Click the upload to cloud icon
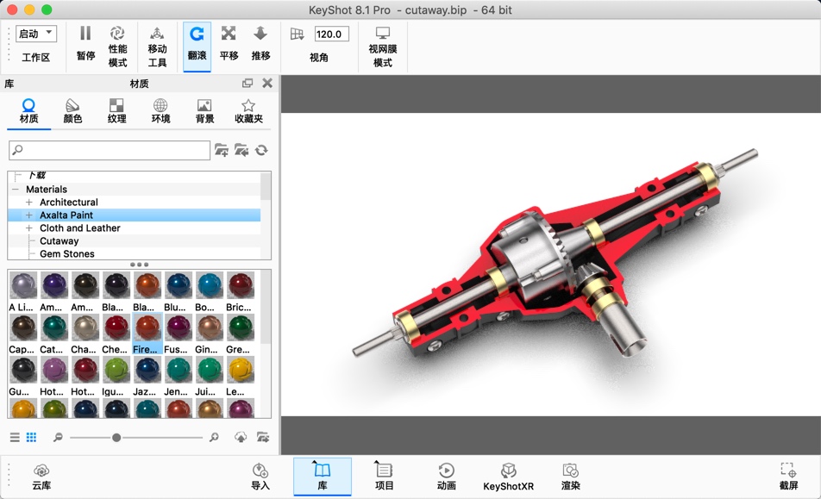This screenshot has width=821, height=499. pos(241,437)
